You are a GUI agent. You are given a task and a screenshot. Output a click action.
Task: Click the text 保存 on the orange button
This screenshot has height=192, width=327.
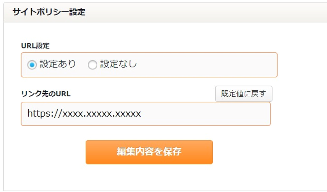(x=173, y=152)
